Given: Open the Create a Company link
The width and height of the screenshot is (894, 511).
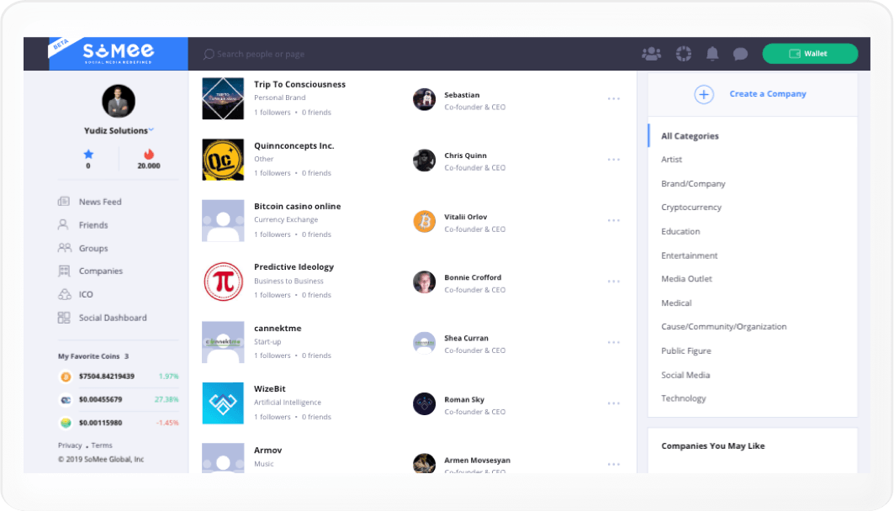Looking at the screenshot, I should click(x=767, y=94).
